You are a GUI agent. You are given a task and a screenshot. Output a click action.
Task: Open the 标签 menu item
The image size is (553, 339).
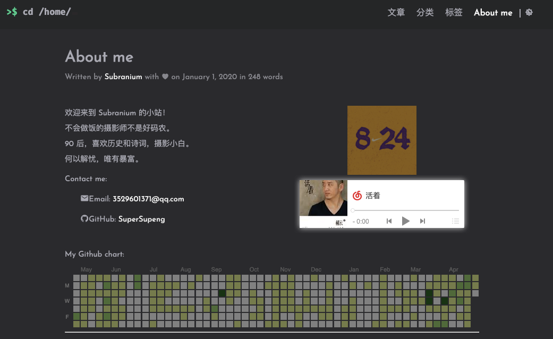(454, 12)
